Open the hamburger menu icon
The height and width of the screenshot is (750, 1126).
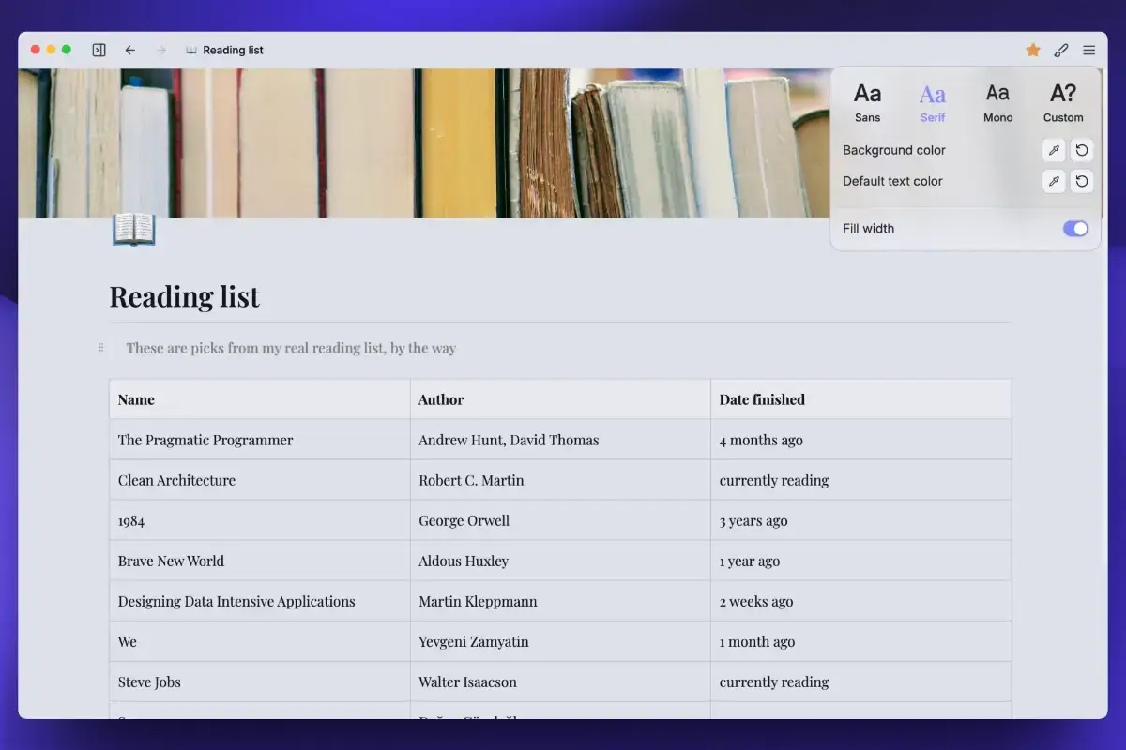tap(1088, 50)
